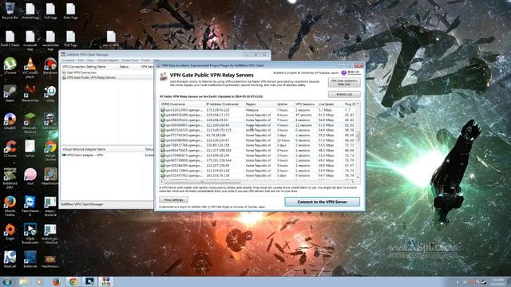The height and width of the screenshot is (287, 511).
Task: Launch Steam from the desktop
Action: click(10, 94)
